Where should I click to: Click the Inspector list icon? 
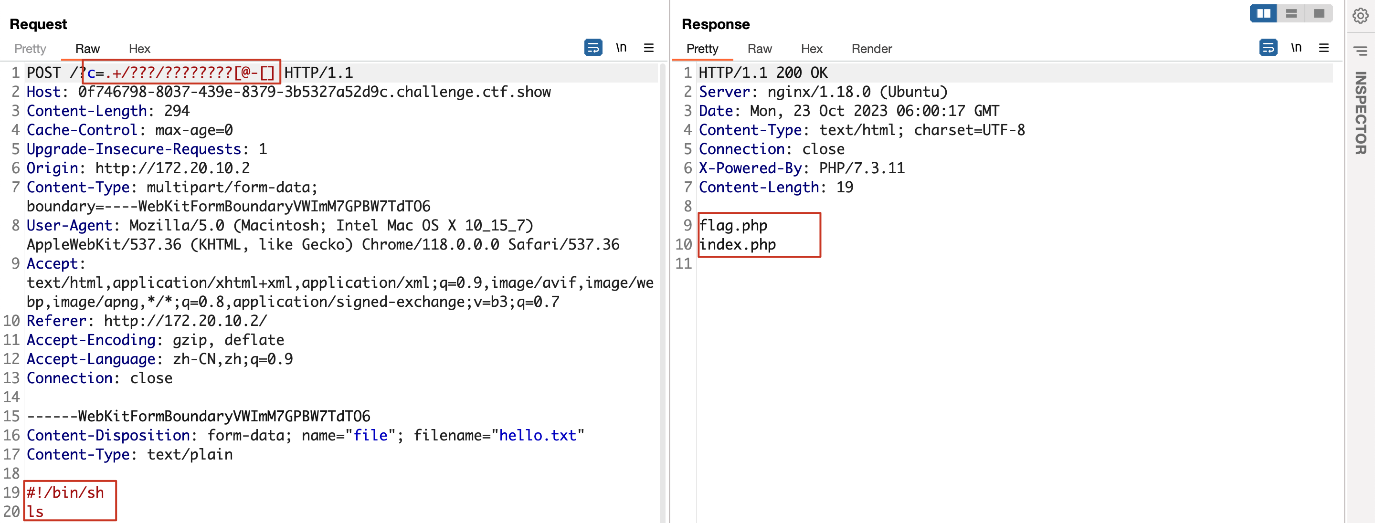pyautogui.click(x=1360, y=51)
